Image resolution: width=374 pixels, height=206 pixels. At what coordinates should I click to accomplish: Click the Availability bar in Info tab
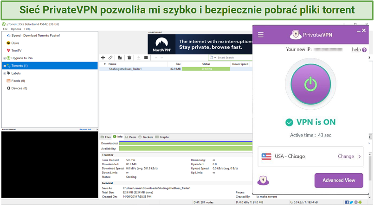pos(186,149)
